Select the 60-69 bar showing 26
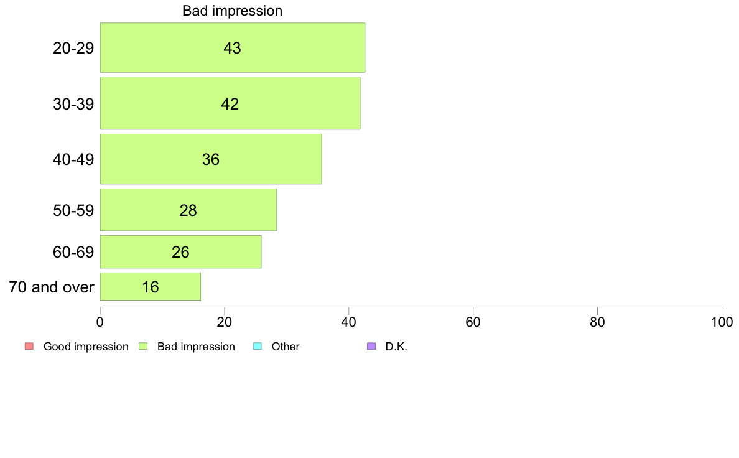 (180, 252)
